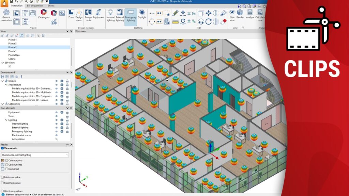Open General parameters settings
Screen dimensions: 349x196
(6, 15)
